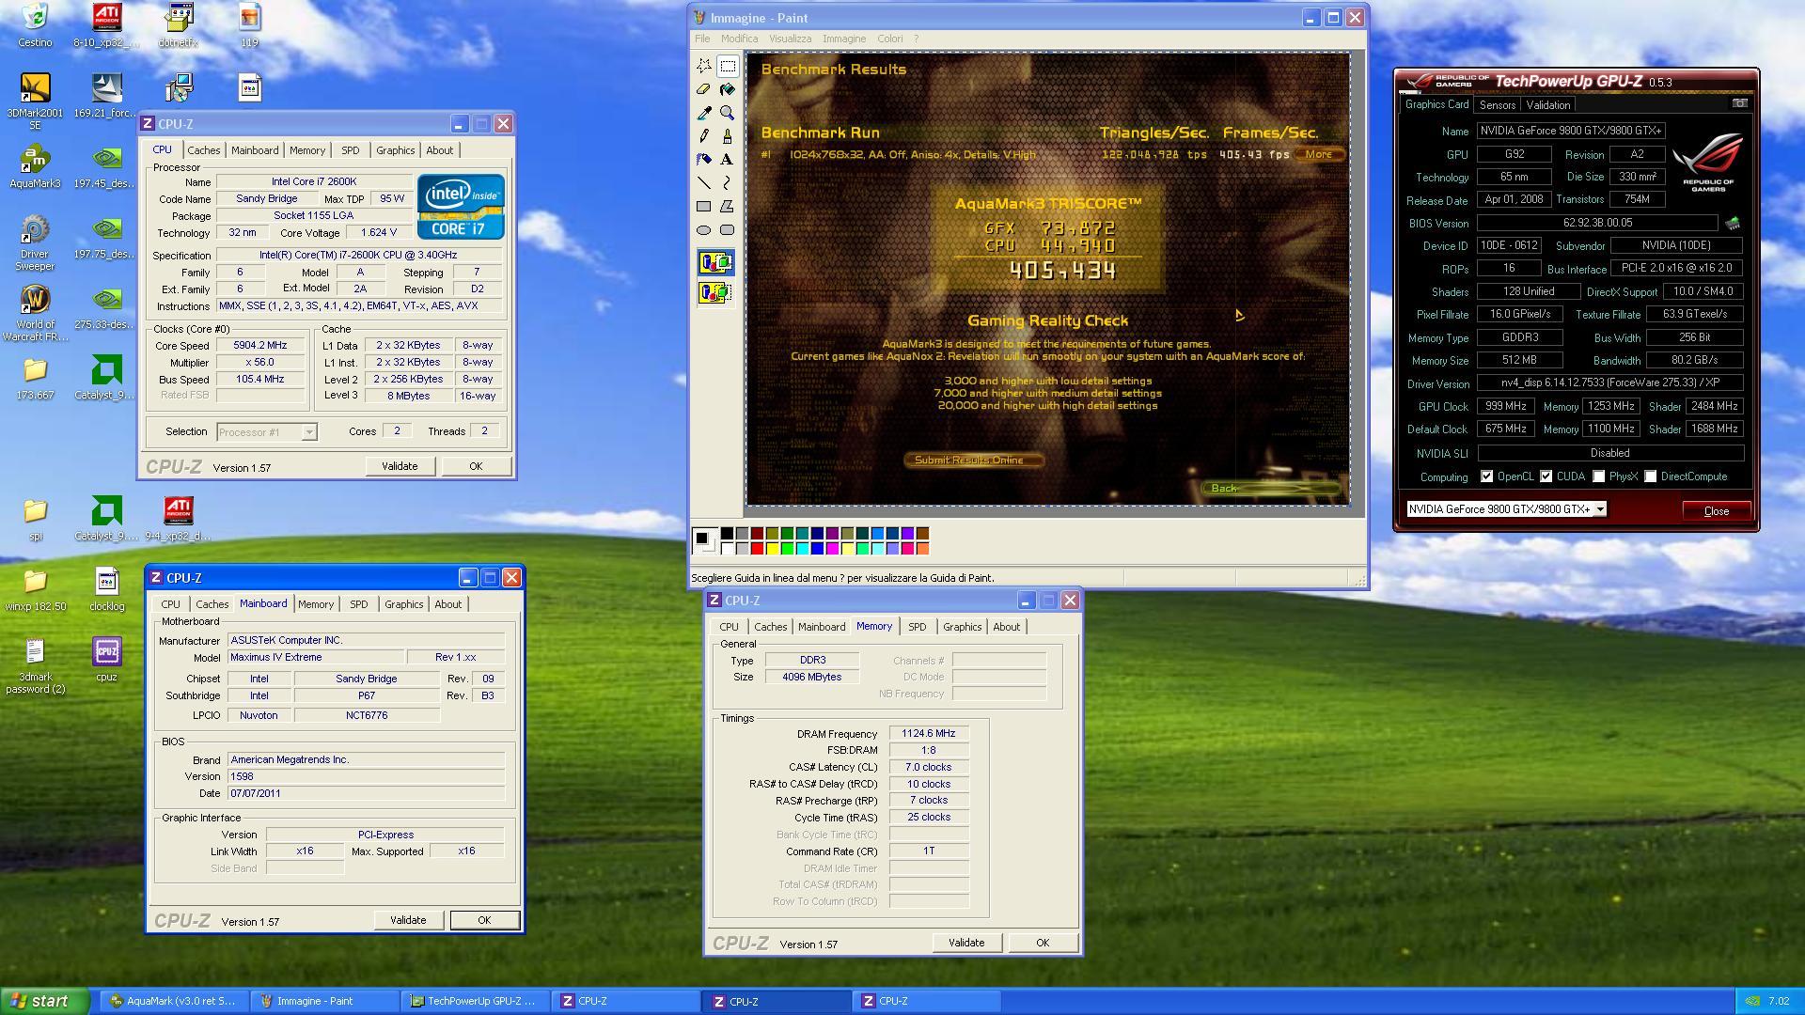Choose the opaque selection option in Paint
1805x1015 pixels.
click(x=715, y=263)
